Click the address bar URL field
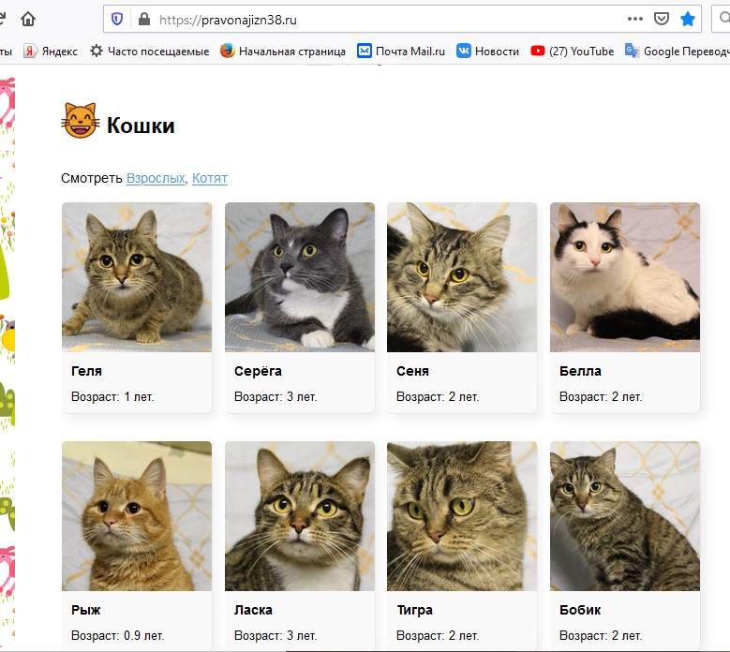Image resolution: width=730 pixels, height=652 pixels. (375, 19)
